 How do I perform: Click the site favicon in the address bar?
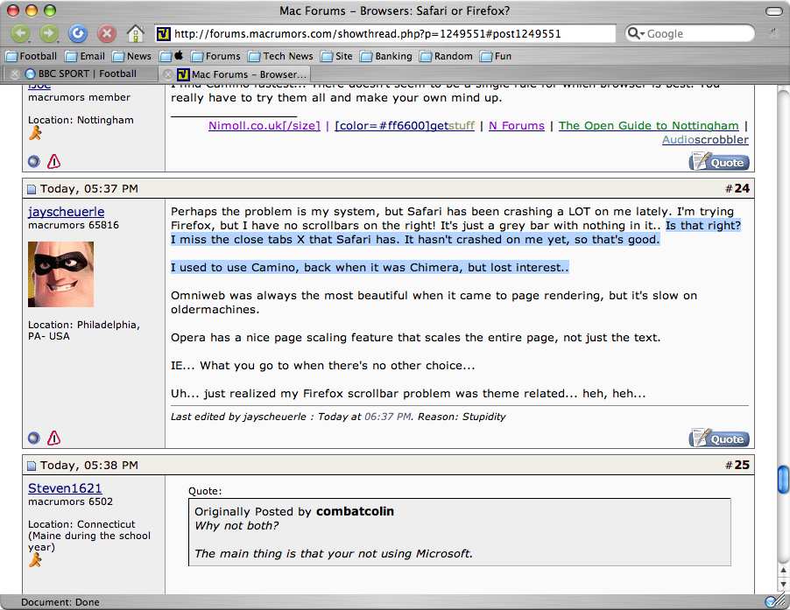point(163,34)
